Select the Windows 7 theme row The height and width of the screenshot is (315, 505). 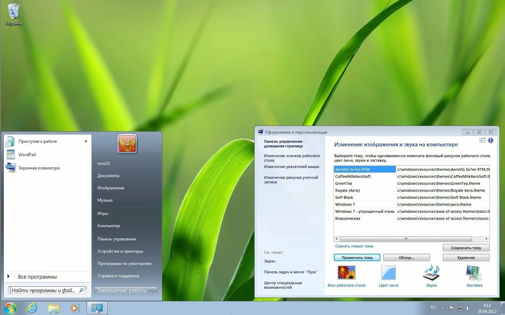pos(412,204)
